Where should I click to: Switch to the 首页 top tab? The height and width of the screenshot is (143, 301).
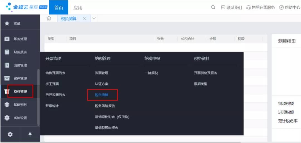coord(59,7)
